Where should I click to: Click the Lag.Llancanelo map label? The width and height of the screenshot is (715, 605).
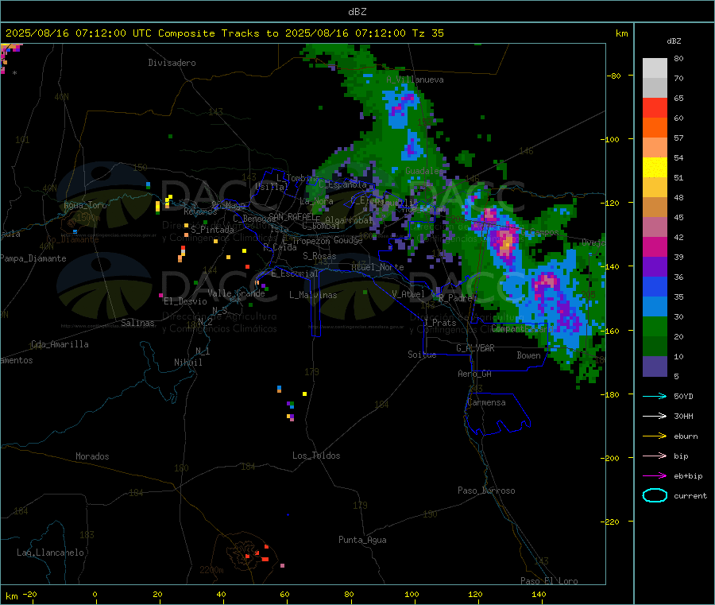coord(50,553)
